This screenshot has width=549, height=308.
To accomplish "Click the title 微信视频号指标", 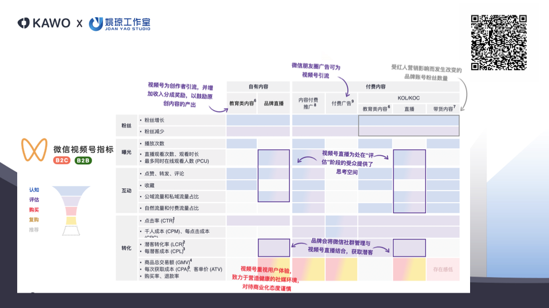I will 83,149.
